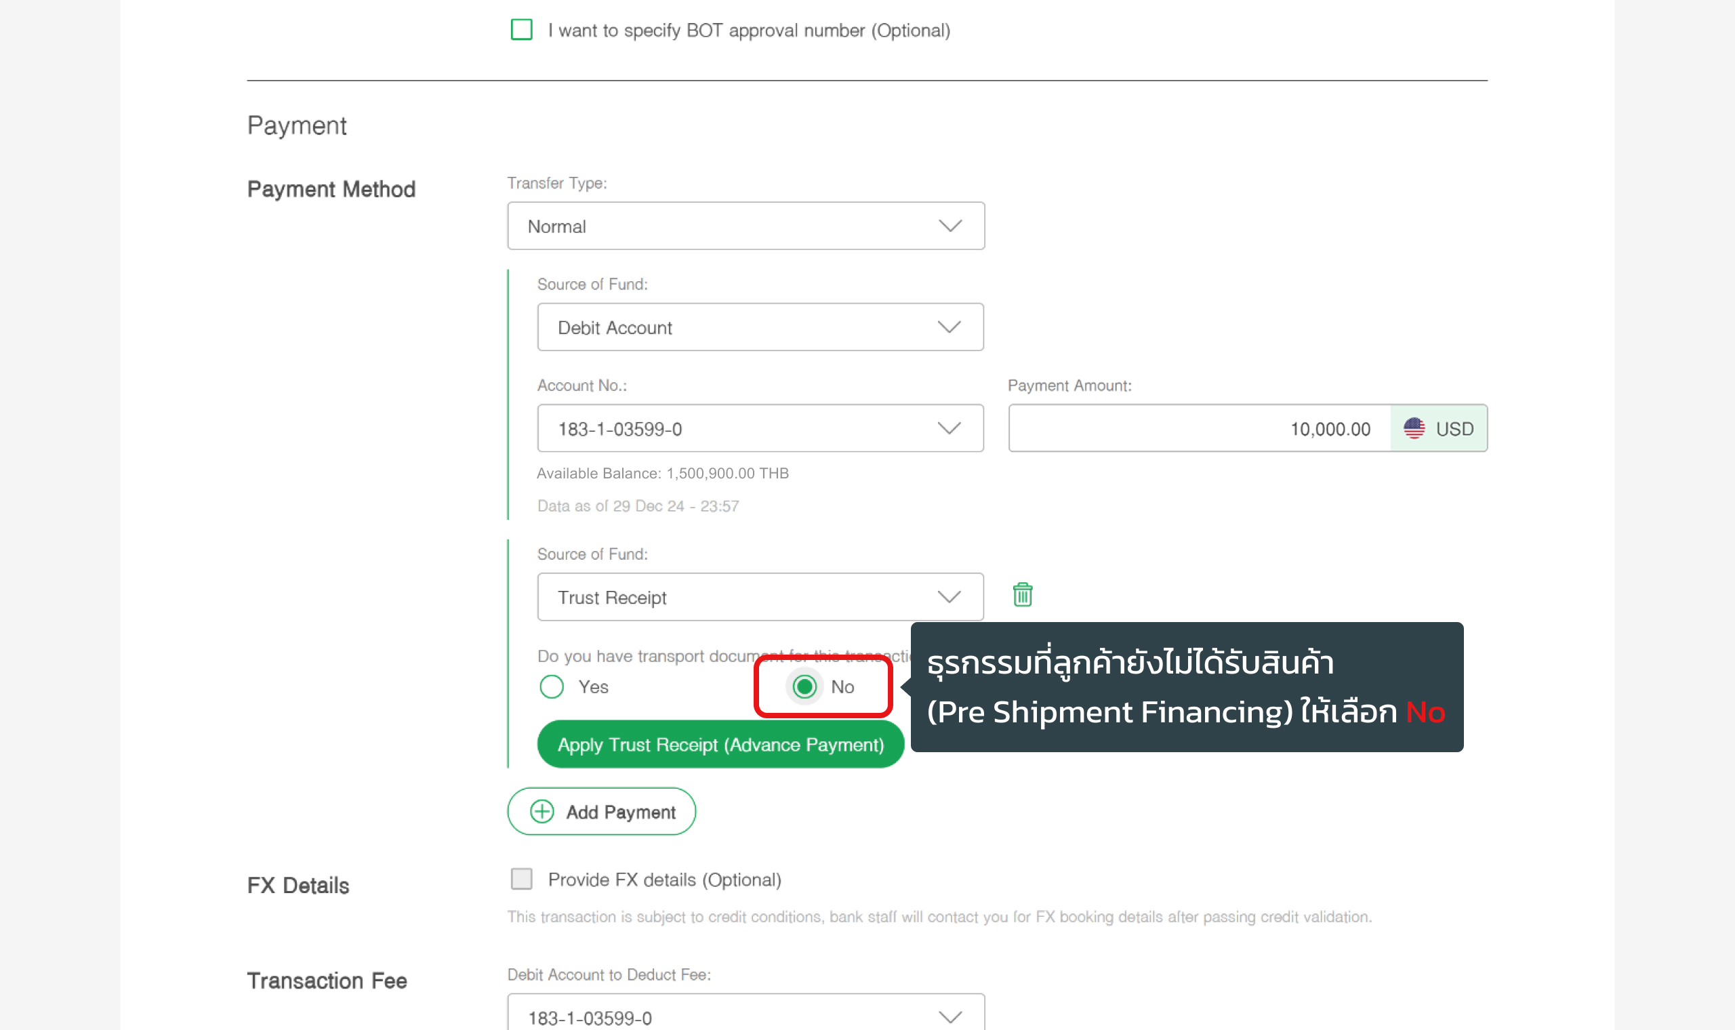Expand the Debit Account to Deduct Fee dropdown
1735x1030 pixels.
746,1013
